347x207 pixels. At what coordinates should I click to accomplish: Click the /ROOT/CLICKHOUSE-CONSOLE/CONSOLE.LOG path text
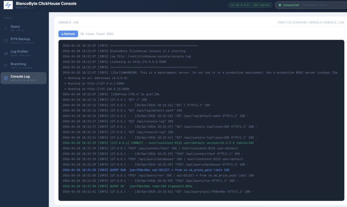[311, 23]
